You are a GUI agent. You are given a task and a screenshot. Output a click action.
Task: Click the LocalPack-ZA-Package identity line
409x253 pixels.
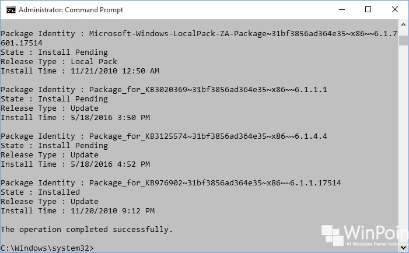point(198,34)
